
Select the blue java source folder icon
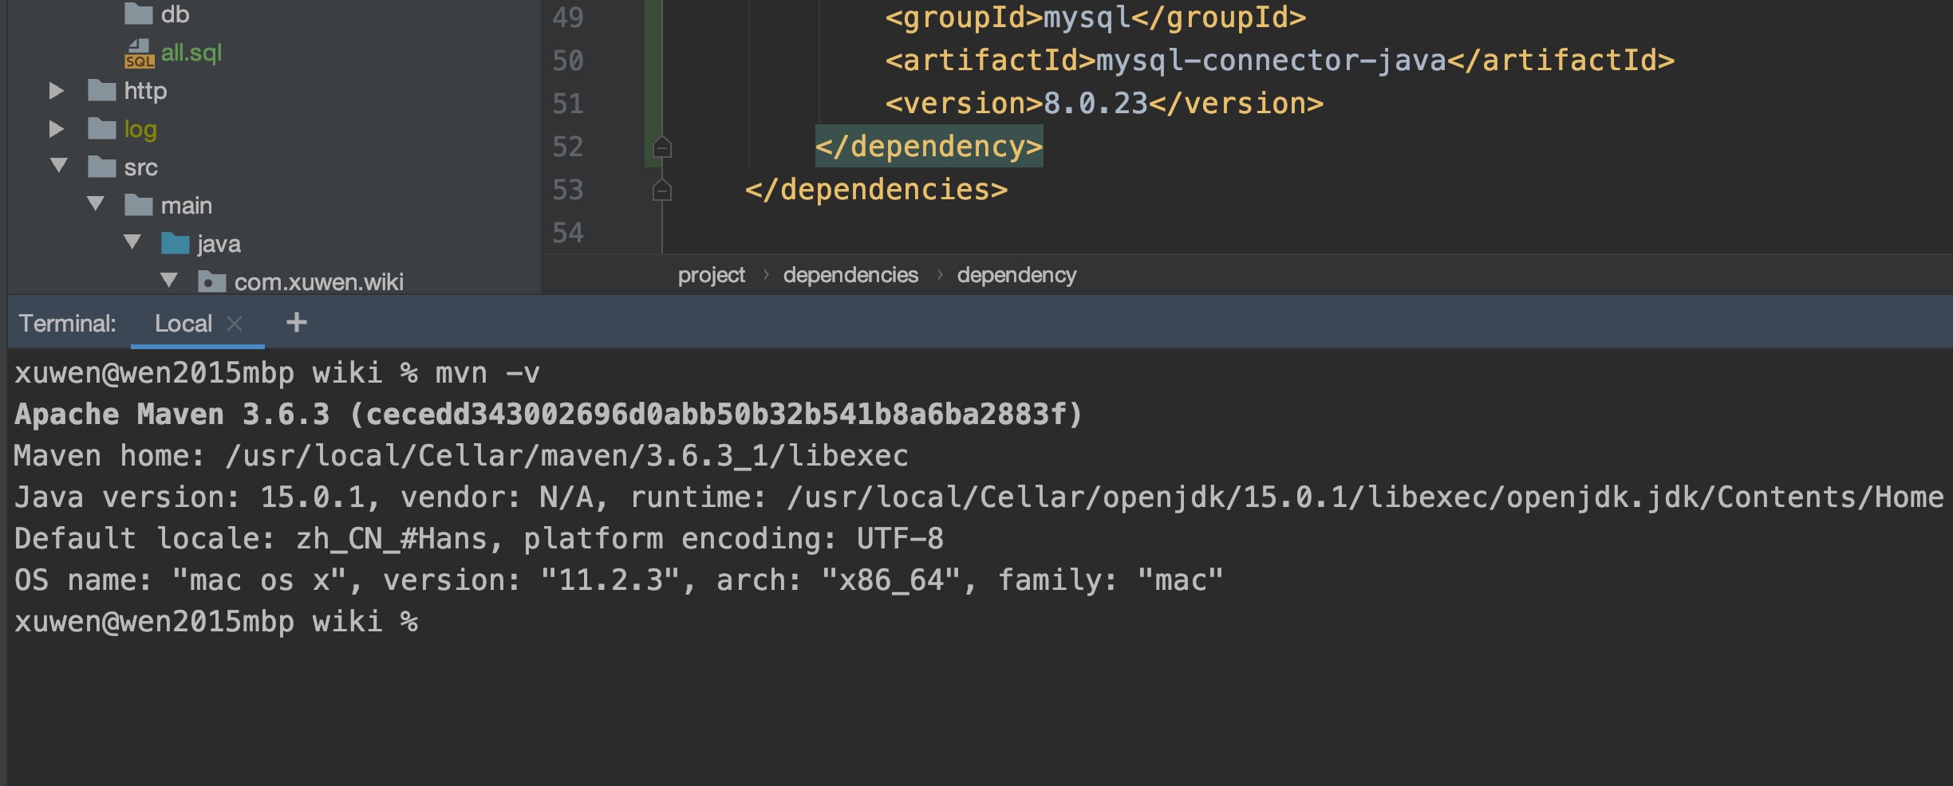(x=176, y=244)
